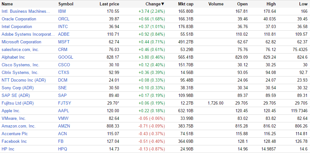Click the GOOGL ticker symbol link

65,57
